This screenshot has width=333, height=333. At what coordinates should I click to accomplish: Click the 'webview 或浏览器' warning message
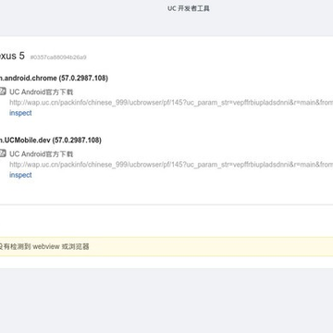pyautogui.click(x=44, y=246)
